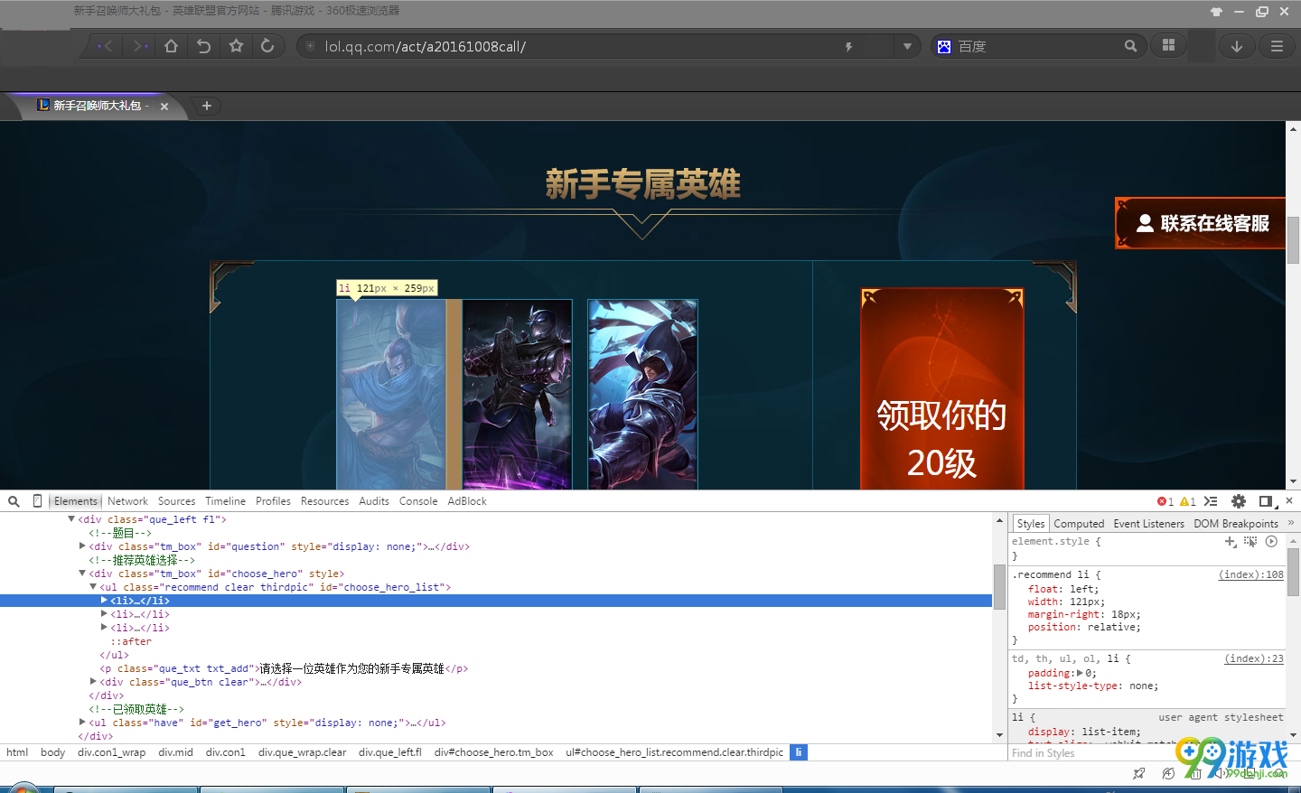Expand the third li node
Viewport: 1301px width, 793px height.
104,628
